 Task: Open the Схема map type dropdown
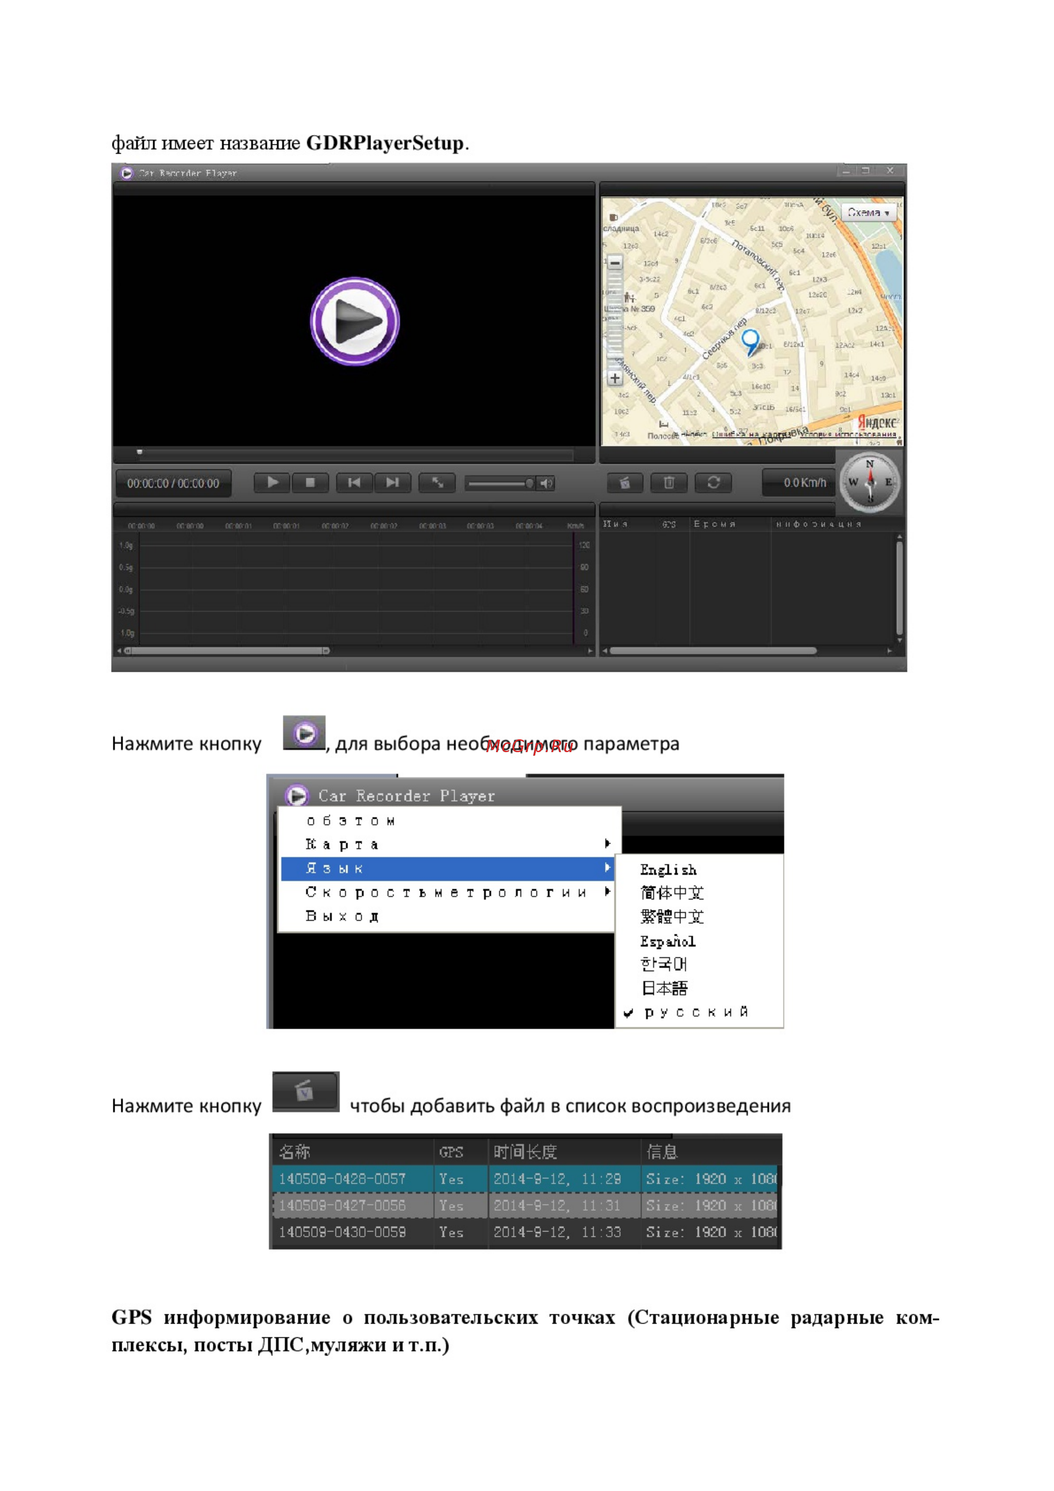869,212
